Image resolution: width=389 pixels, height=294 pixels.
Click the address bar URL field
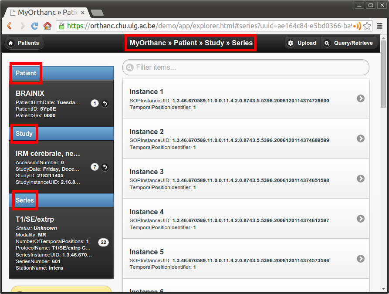214,26
